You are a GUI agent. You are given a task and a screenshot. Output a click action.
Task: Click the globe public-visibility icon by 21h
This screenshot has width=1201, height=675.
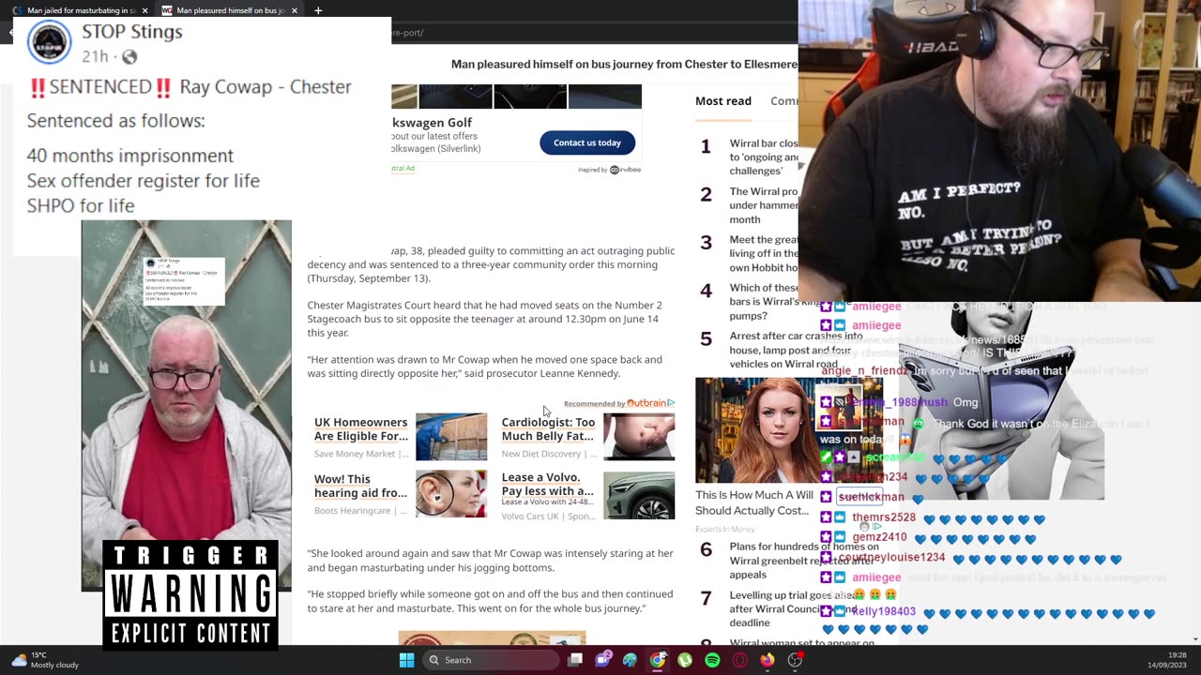129,57
